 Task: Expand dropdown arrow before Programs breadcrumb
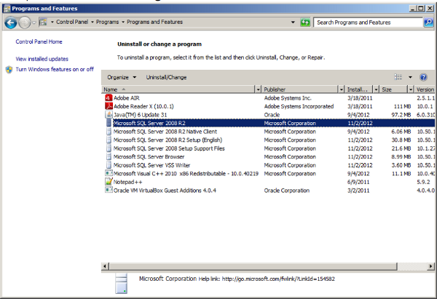[x=92, y=22]
